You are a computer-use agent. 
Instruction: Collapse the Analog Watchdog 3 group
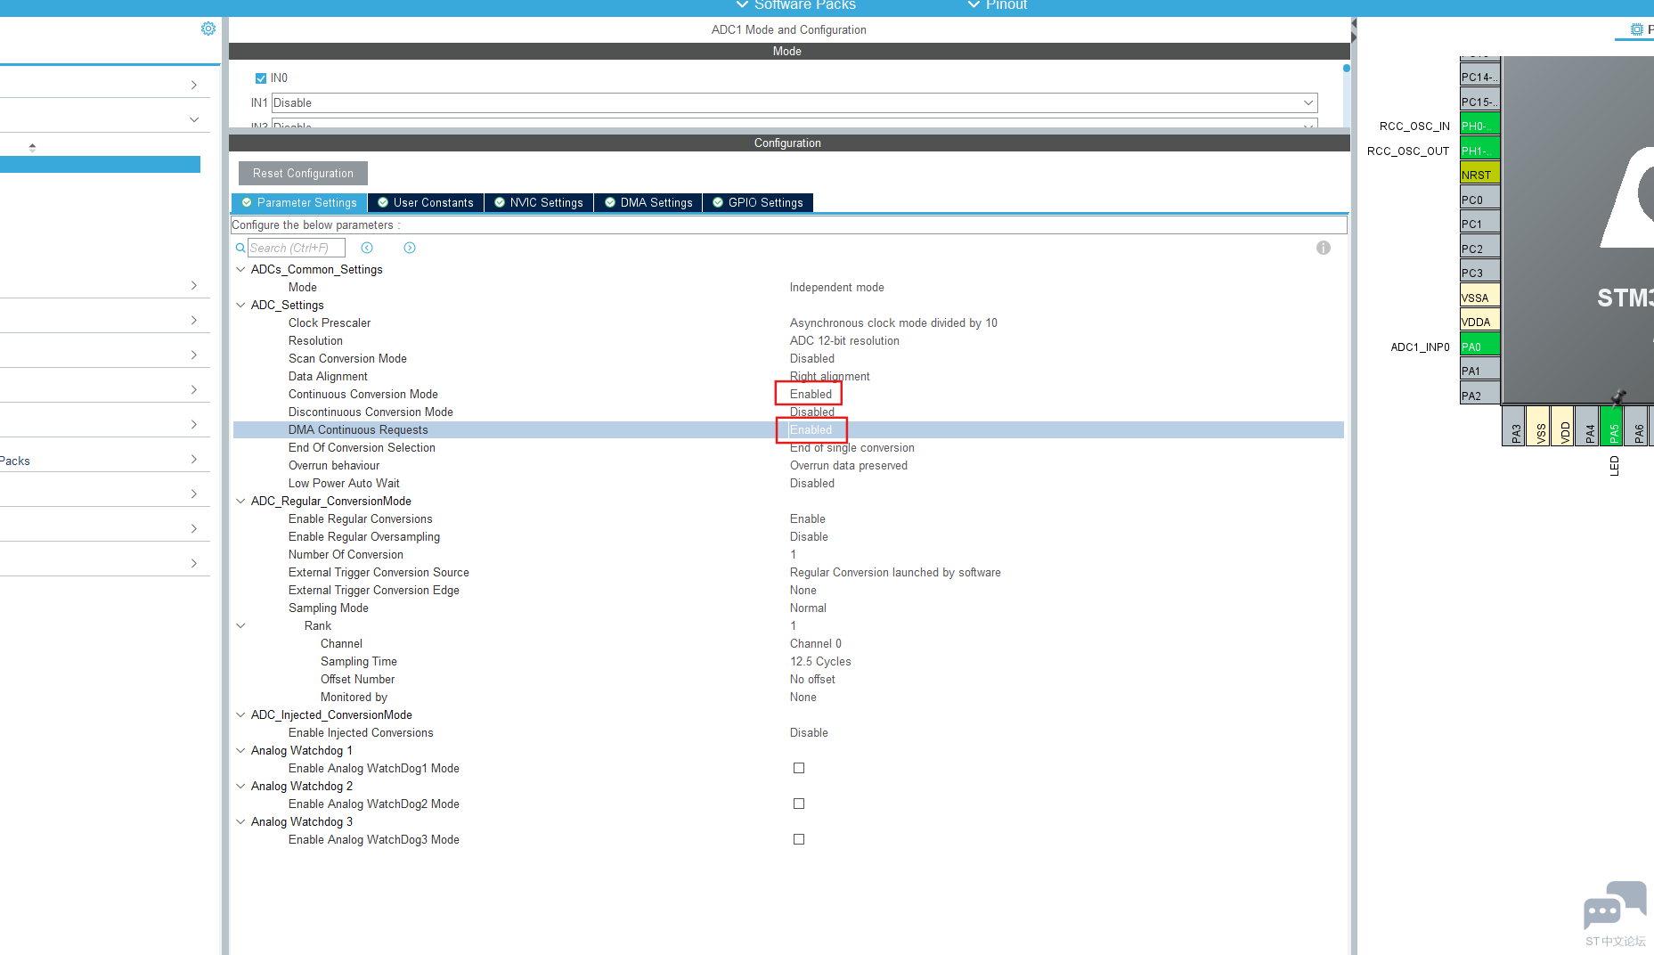coord(240,821)
